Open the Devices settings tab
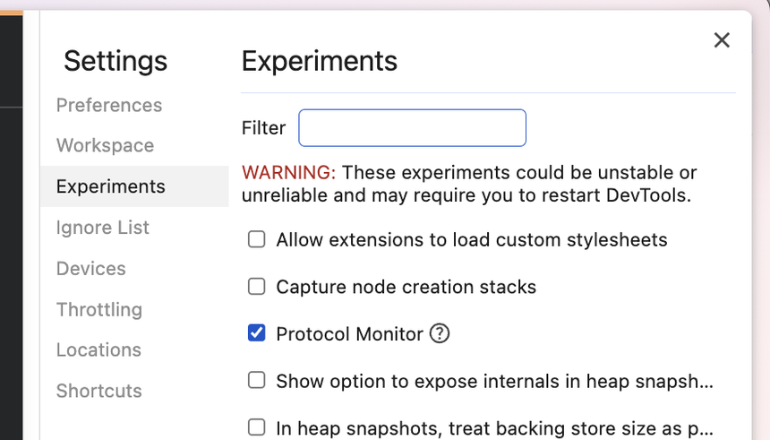The image size is (770, 440). tap(91, 269)
